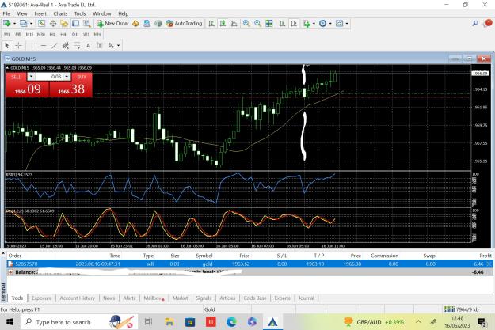Switch timeframe to M1
The width and height of the screenshot is (495, 330).
7,34
